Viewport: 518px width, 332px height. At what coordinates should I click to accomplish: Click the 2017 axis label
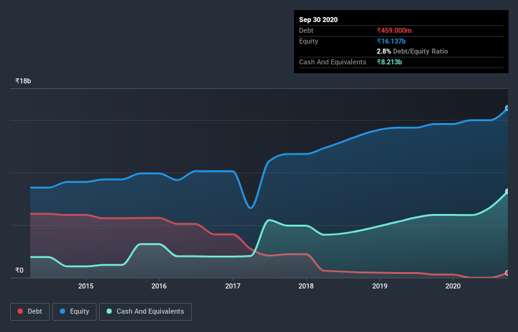233,286
